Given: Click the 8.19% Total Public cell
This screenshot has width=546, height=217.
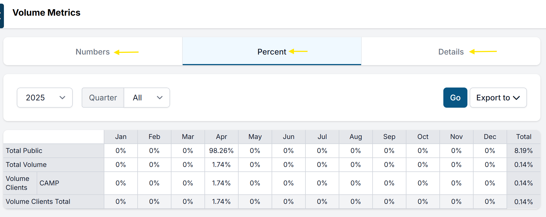Looking at the screenshot, I should (523, 151).
